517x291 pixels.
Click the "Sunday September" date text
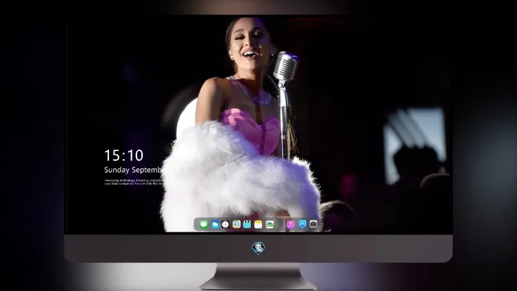[136, 170]
